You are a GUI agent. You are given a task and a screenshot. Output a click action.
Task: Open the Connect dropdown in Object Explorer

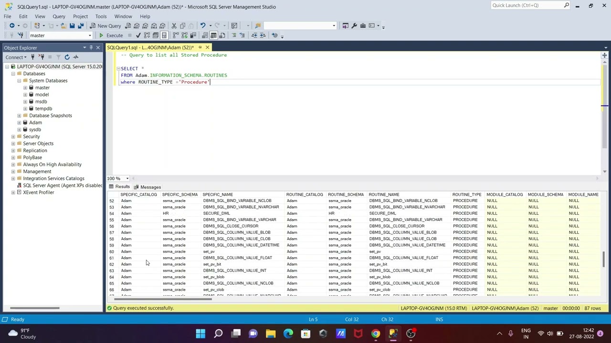coord(16,57)
